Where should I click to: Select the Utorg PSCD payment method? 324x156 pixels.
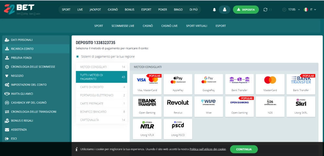[x=178, y=129]
